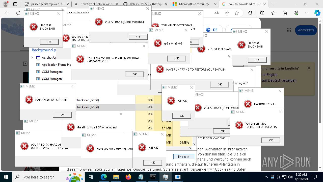
Task: Open the Collections icon in Edge toolbar
Action: (x=285, y=13)
